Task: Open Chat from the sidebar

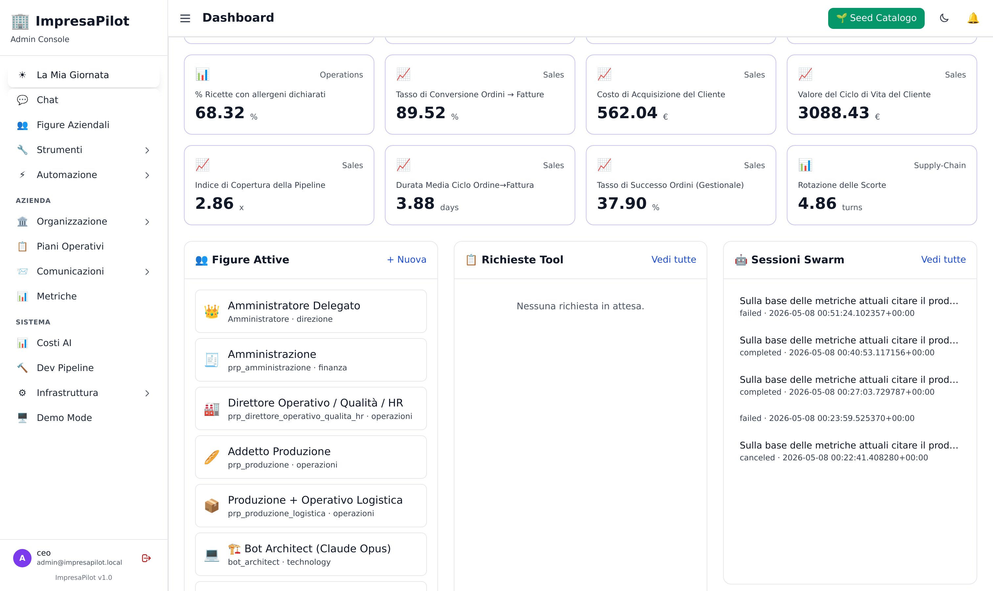Action: [84, 100]
